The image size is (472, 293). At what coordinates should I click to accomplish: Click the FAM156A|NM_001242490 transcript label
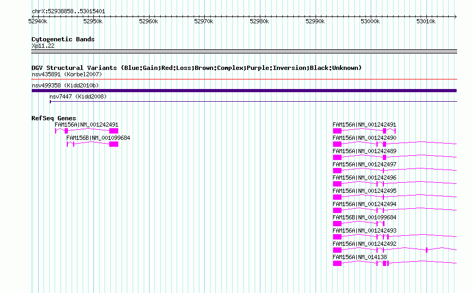tap(364, 138)
